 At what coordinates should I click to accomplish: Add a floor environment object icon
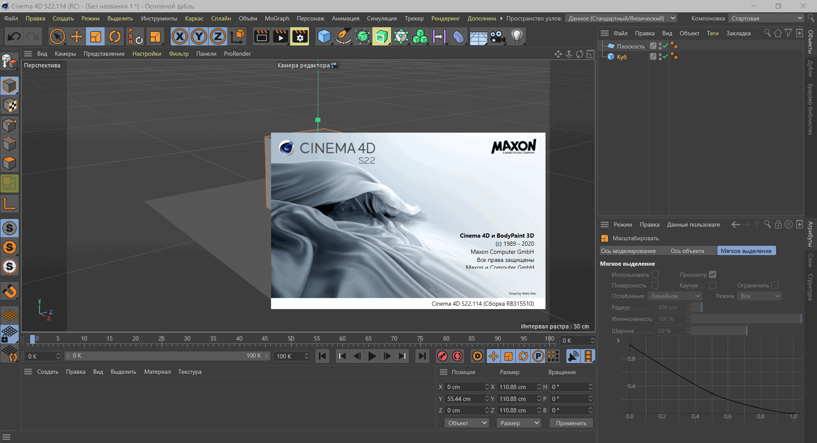click(x=478, y=37)
